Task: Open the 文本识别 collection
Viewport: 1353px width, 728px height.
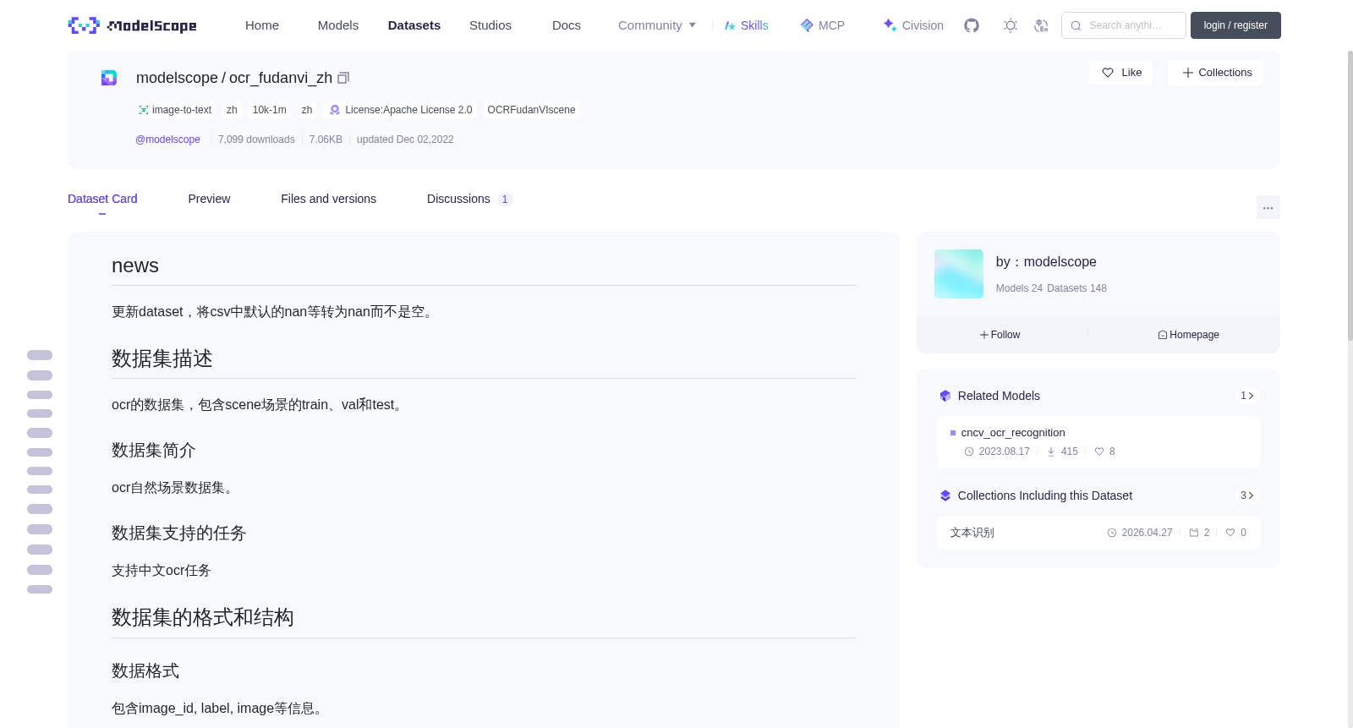Action: [972, 533]
